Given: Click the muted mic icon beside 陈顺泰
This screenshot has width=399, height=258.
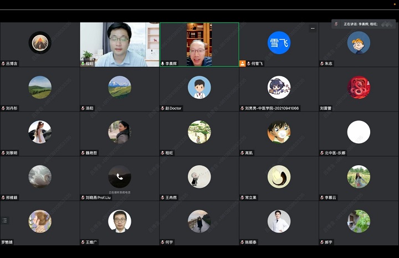Looking at the screenshot, I should coord(243,242).
